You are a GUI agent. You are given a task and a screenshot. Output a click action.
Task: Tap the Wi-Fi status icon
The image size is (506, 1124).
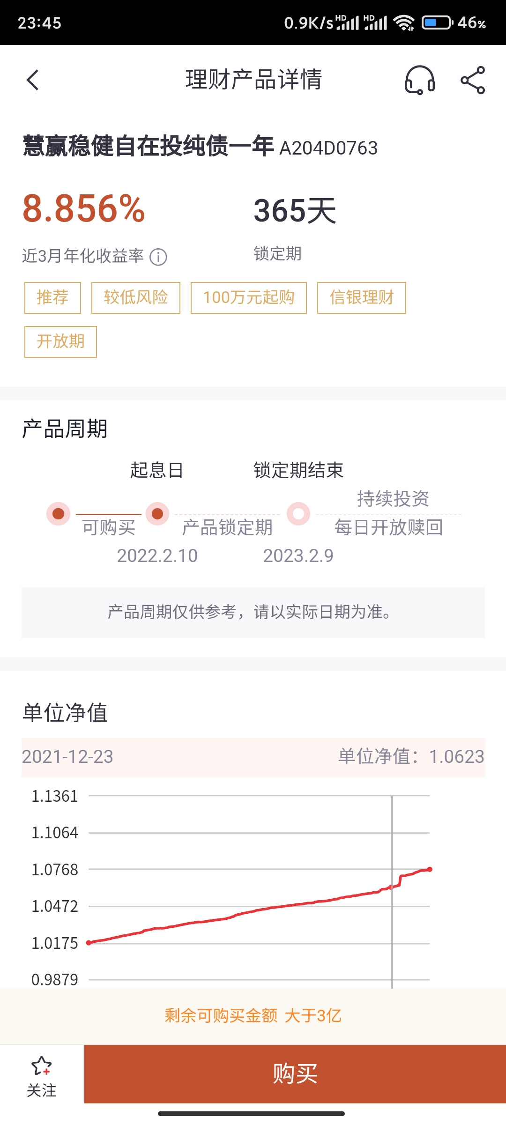click(404, 22)
